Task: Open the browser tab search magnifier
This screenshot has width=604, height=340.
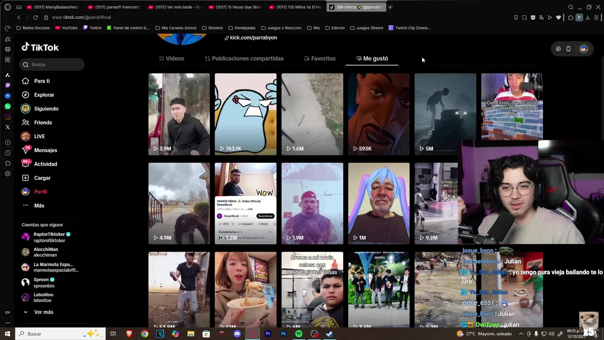Action: coord(570,7)
